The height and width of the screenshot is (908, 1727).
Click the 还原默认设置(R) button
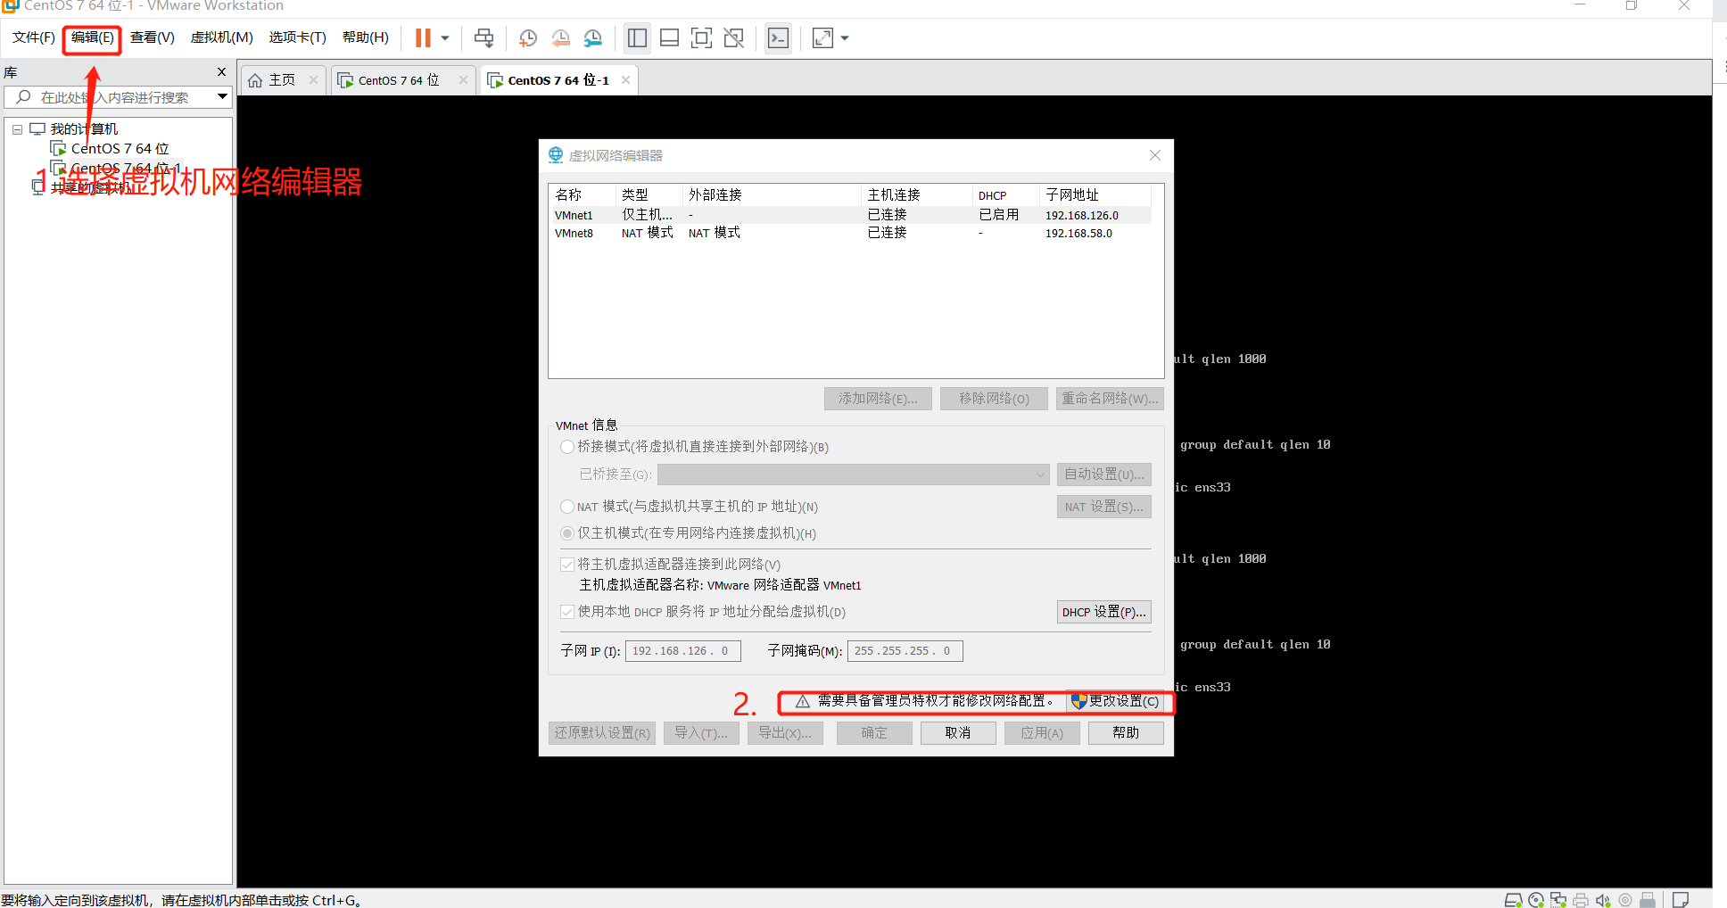pyautogui.click(x=602, y=733)
